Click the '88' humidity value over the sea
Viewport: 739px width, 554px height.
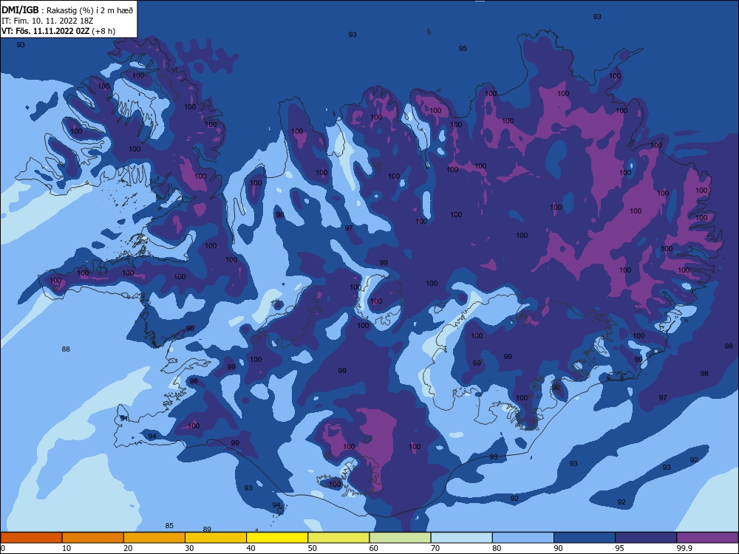tap(66, 349)
